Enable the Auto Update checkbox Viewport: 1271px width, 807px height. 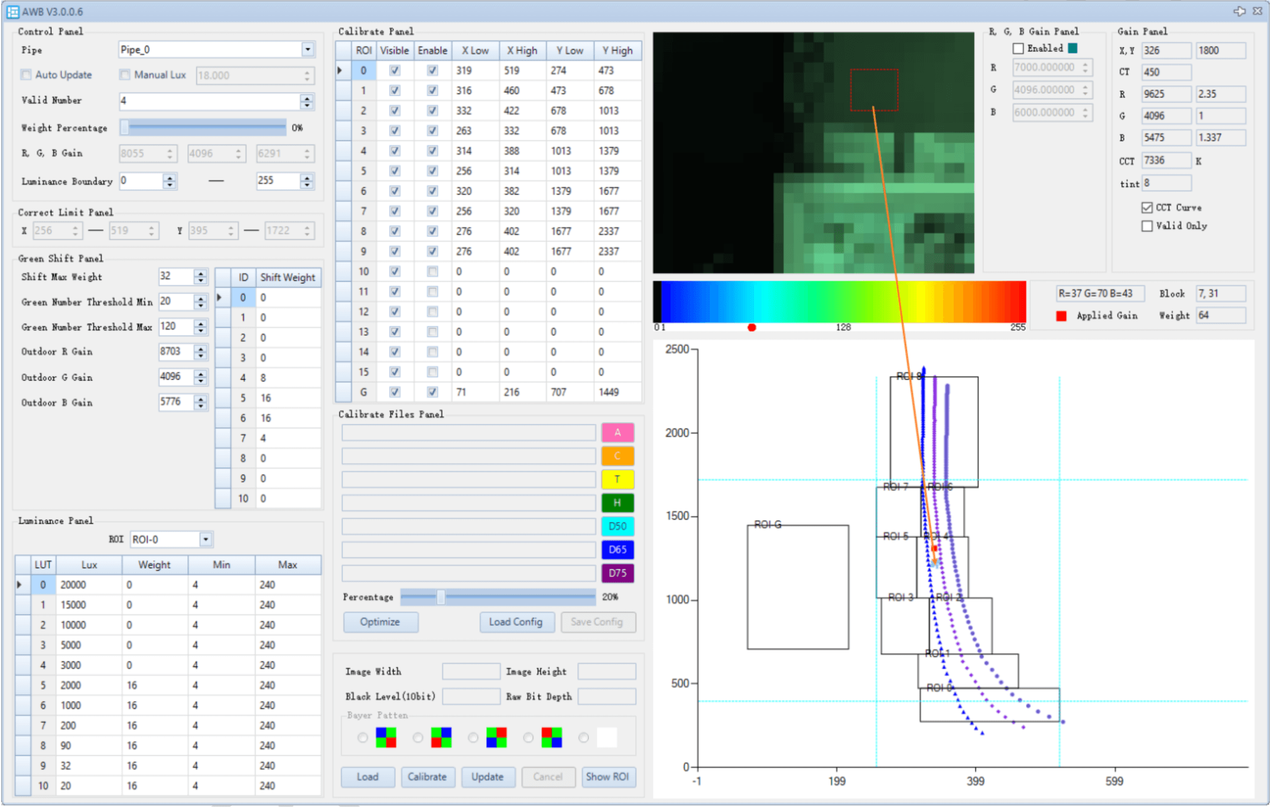coord(26,74)
